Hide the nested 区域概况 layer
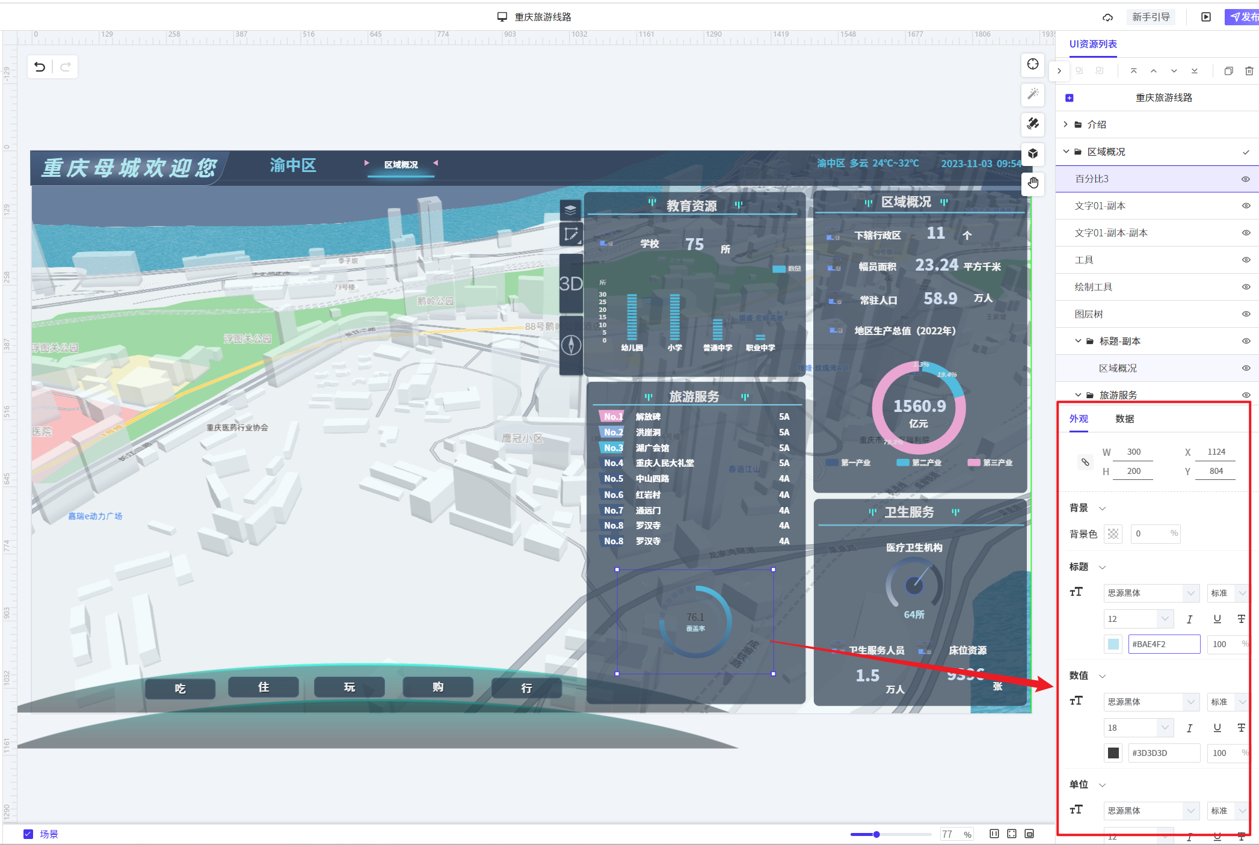Image resolution: width=1259 pixels, height=845 pixels. coord(1246,368)
